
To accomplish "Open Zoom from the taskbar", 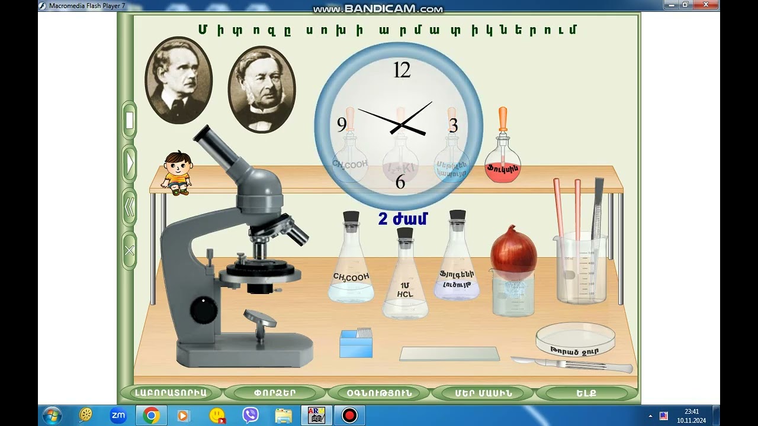I will [x=118, y=415].
